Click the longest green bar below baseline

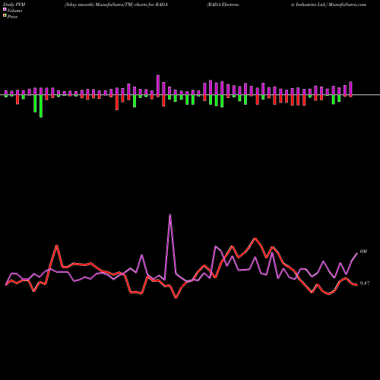[x=41, y=106]
